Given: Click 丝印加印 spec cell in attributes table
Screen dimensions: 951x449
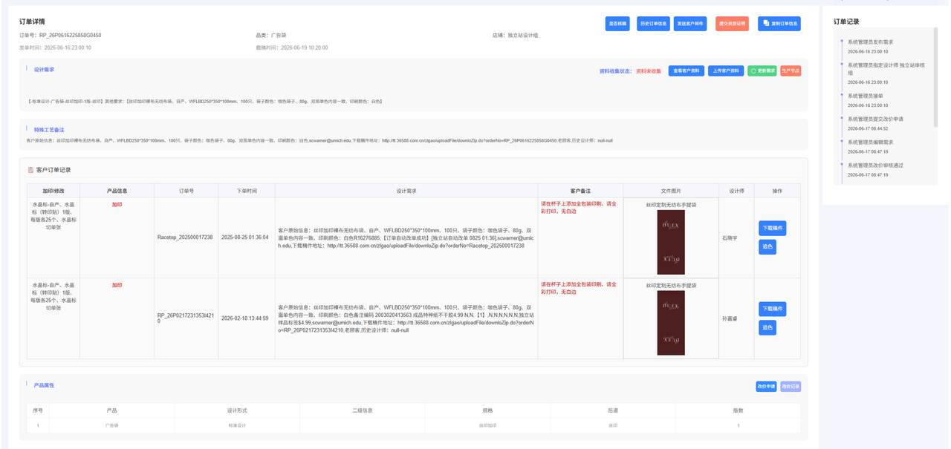Looking at the screenshot, I should click(x=487, y=425).
